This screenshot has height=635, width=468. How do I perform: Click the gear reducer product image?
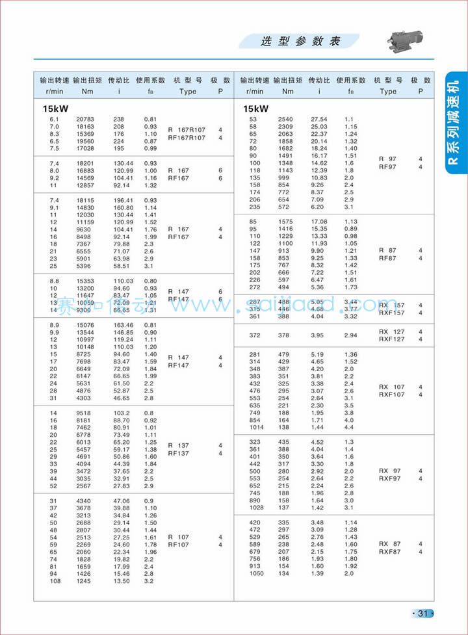(405, 40)
